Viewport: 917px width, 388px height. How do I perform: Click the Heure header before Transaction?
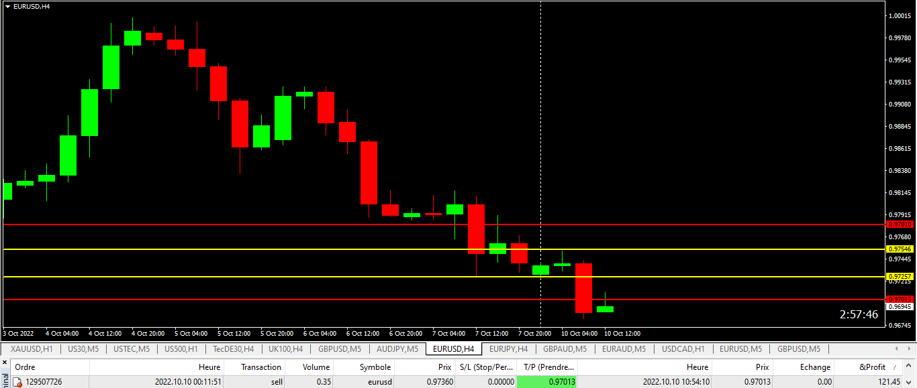(157, 367)
